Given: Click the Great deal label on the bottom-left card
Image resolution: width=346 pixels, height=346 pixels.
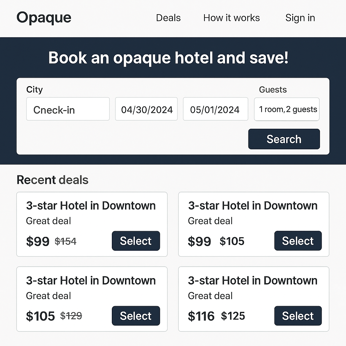Looking at the screenshot, I should pos(48,296).
